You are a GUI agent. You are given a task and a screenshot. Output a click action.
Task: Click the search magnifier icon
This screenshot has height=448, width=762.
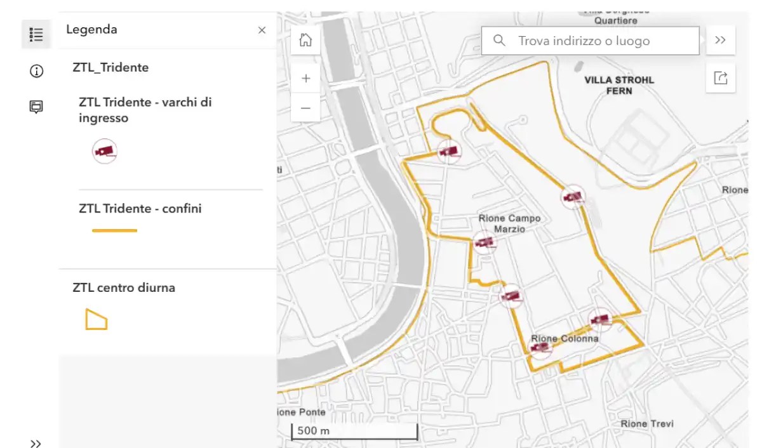pyautogui.click(x=500, y=41)
